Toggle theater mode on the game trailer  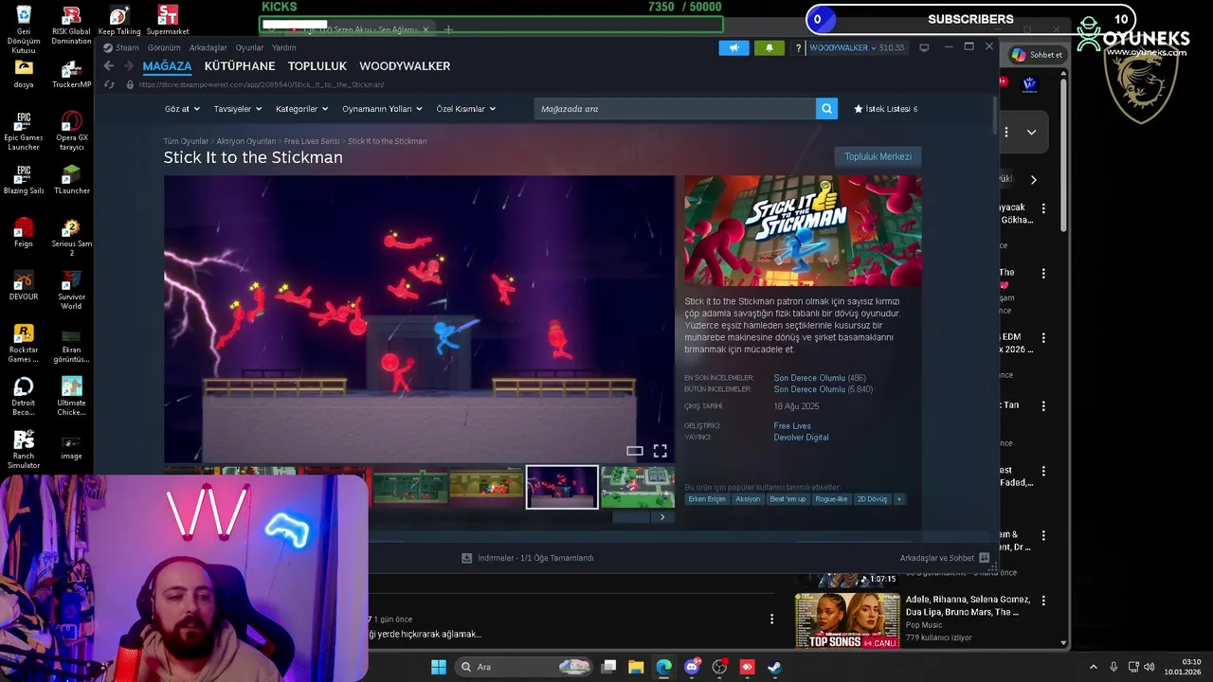click(635, 451)
